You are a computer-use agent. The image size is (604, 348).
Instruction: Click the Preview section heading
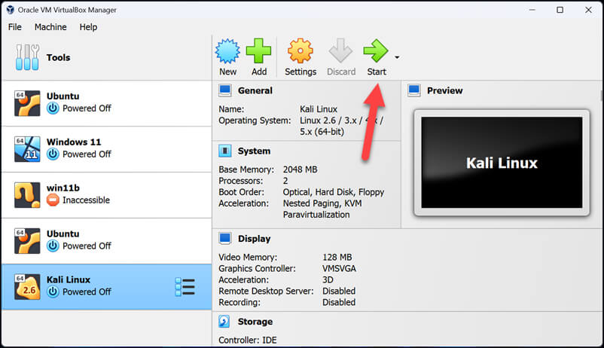[x=444, y=90]
